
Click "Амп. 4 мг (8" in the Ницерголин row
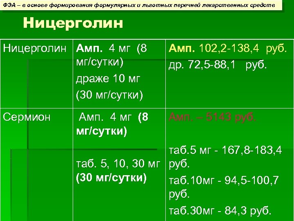pos(111,48)
